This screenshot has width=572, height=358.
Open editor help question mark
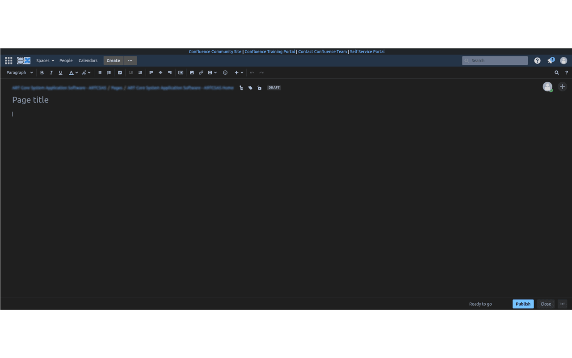pyautogui.click(x=567, y=72)
